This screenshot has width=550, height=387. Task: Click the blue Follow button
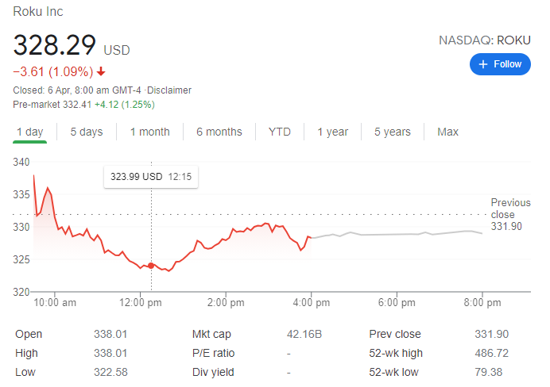(500, 64)
